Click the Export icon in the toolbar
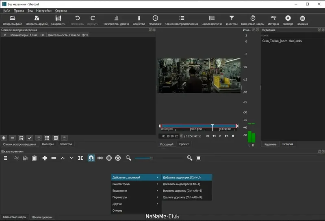Viewport: 325px width, 221px height. coord(288,19)
